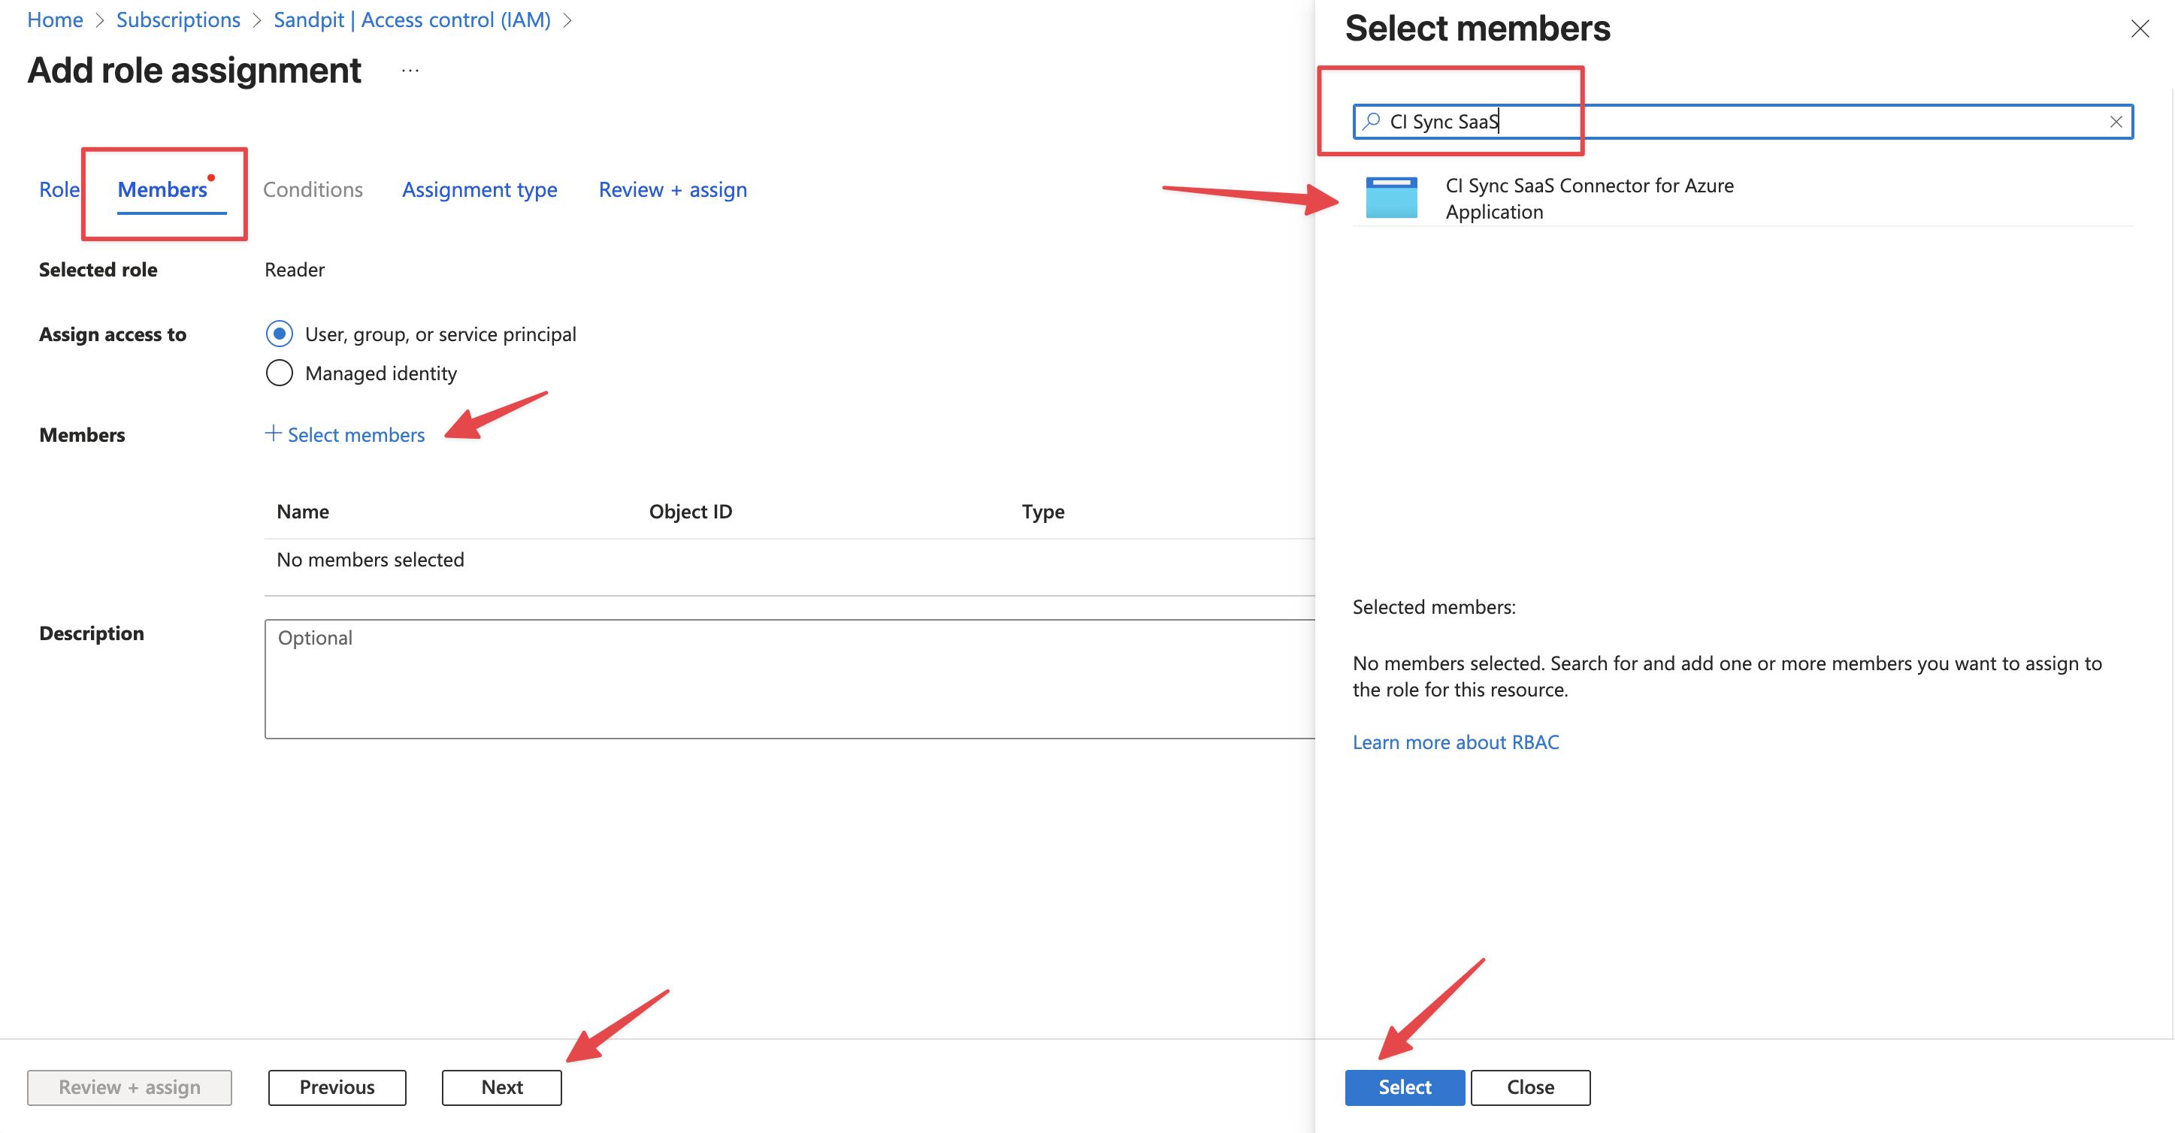Switch to the Assignment type tab
Image resolution: width=2175 pixels, height=1133 pixels.
[x=479, y=190]
